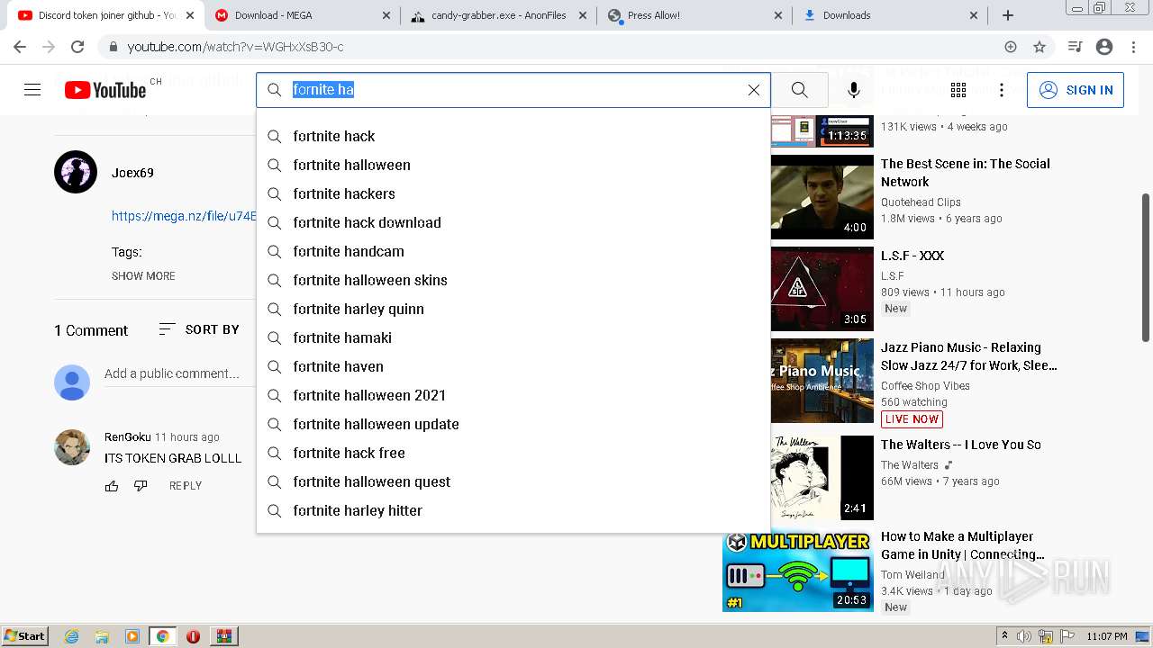Open the YouTube hamburger guide menu

pos(32,90)
